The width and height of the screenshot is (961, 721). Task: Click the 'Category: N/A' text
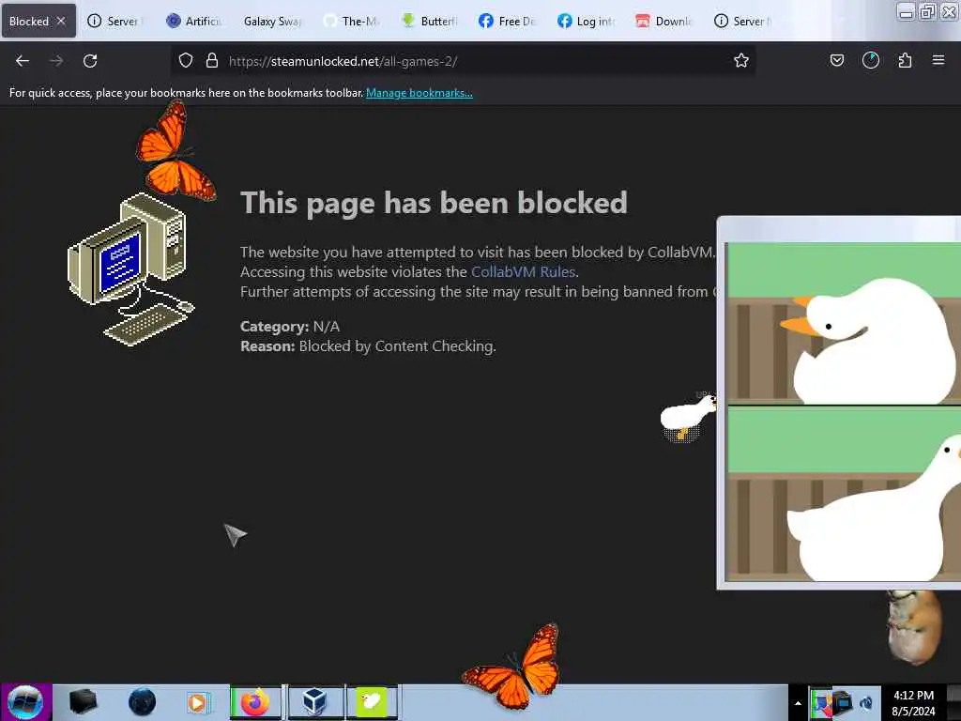290,326
